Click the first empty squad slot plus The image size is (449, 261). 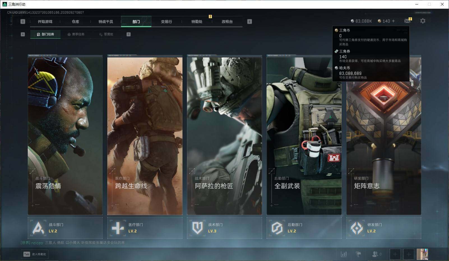[395, 254]
